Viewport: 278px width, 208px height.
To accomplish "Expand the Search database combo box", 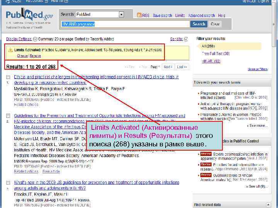I will point(121,15).
